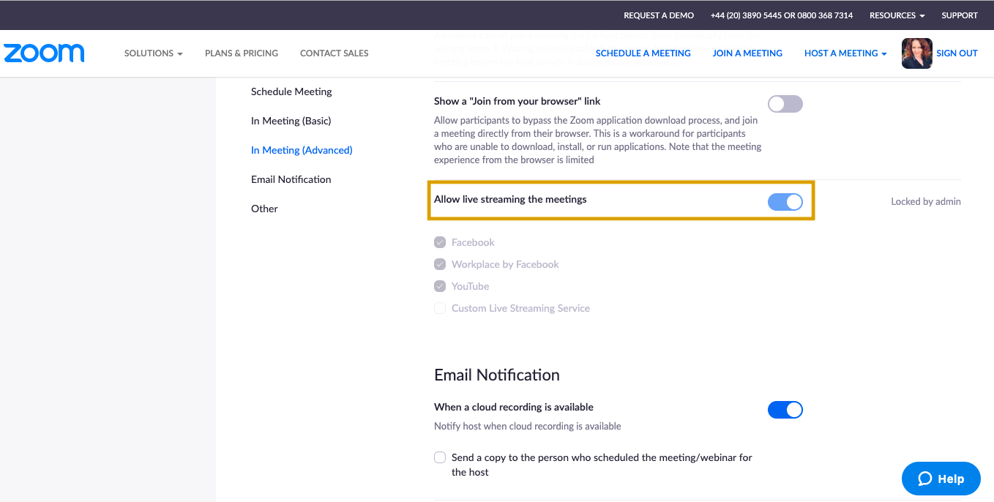The height and width of the screenshot is (502, 994).
Task: Click Request a Demo link
Action: [659, 15]
